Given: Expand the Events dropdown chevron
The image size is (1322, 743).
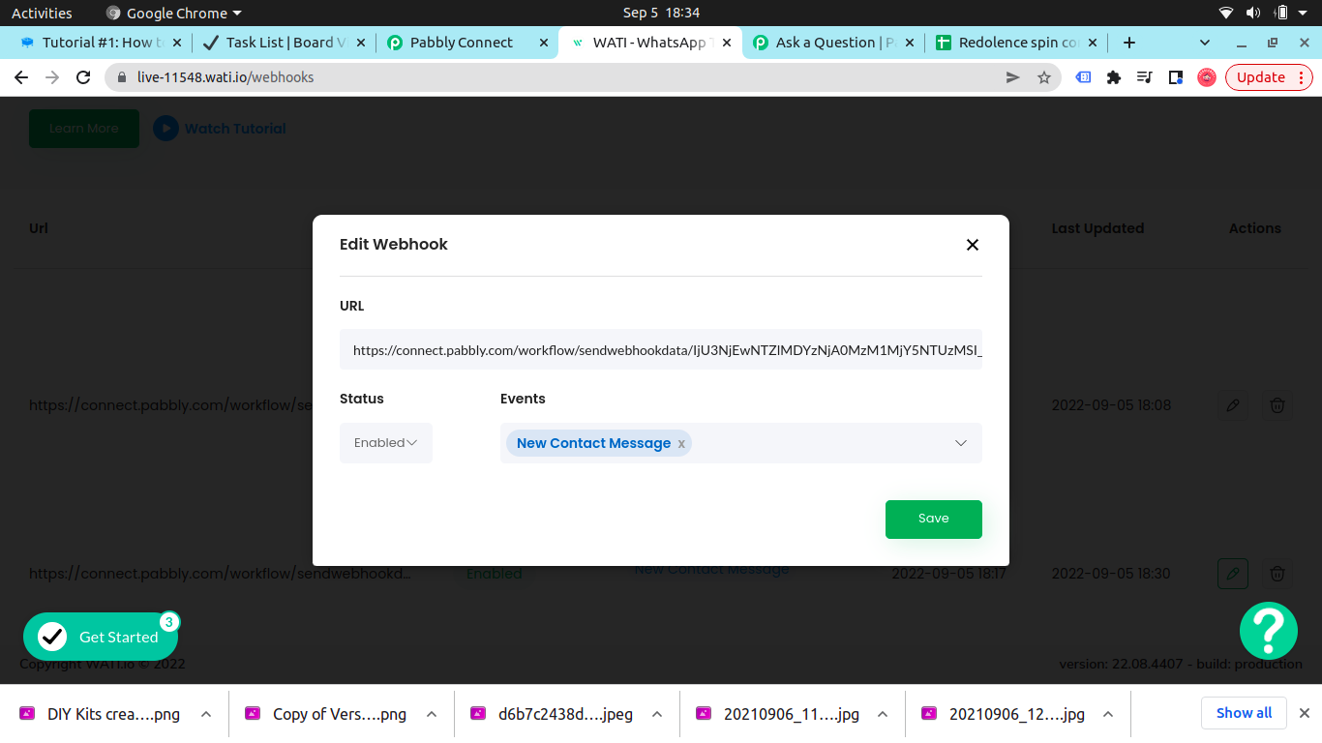Looking at the screenshot, I should (961, 443).
